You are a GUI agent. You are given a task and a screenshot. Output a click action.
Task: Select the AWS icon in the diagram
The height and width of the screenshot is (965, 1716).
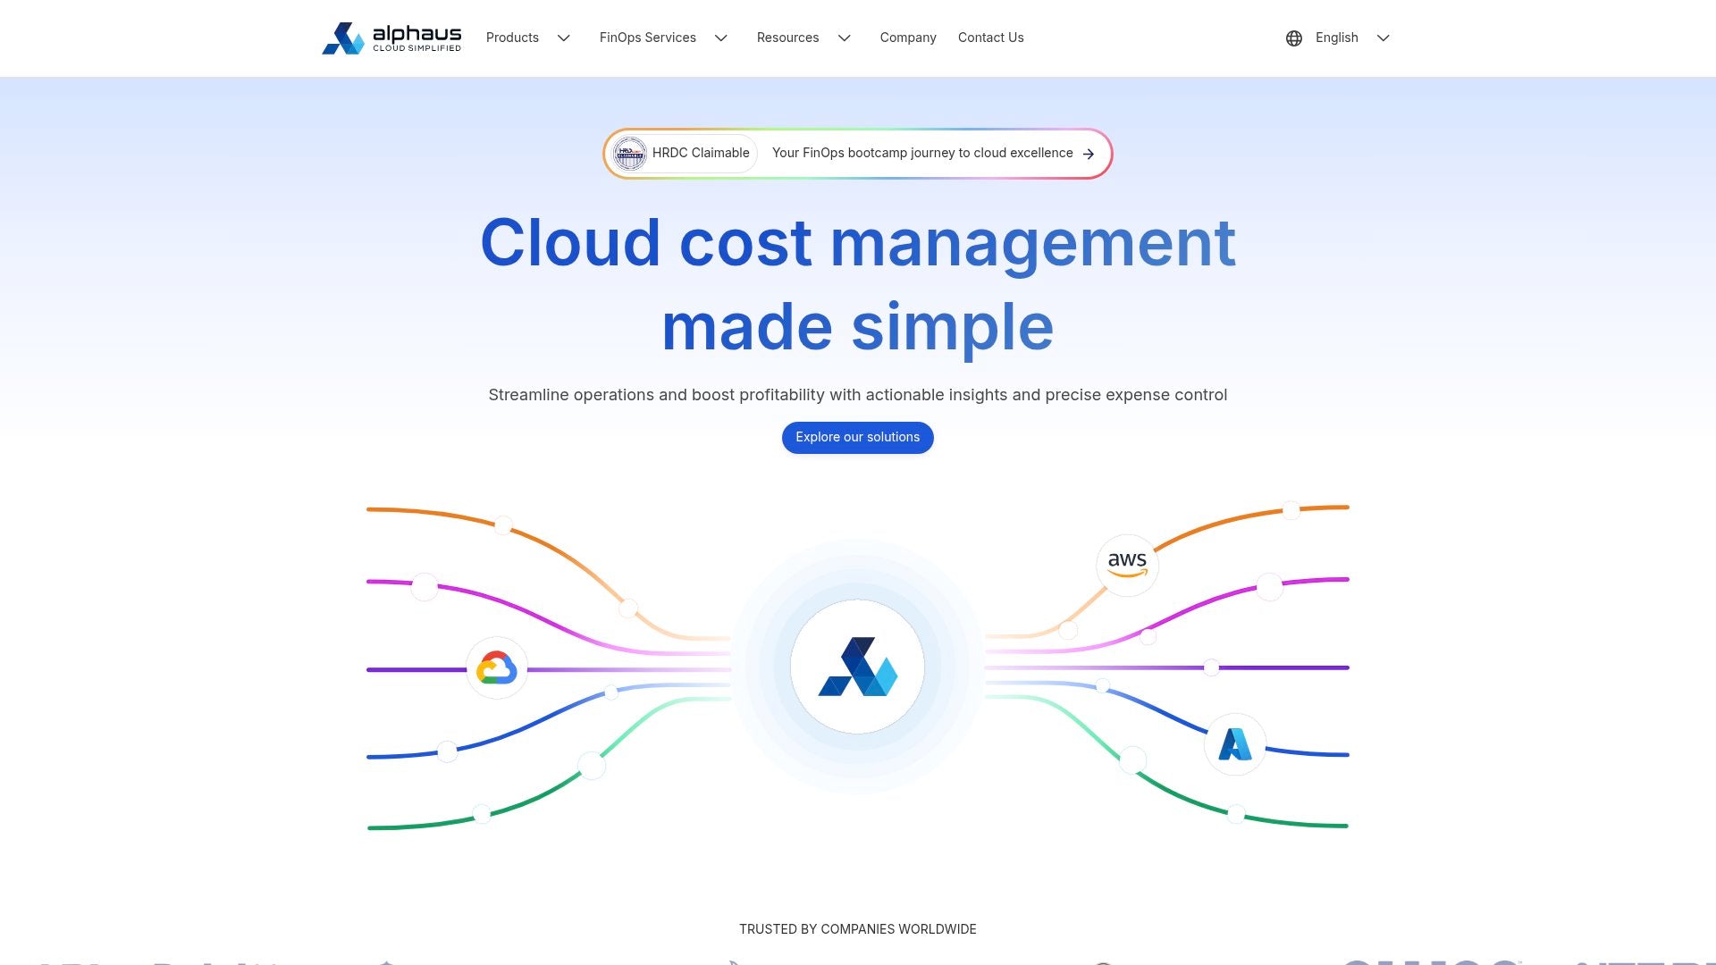coord(1127,565)
